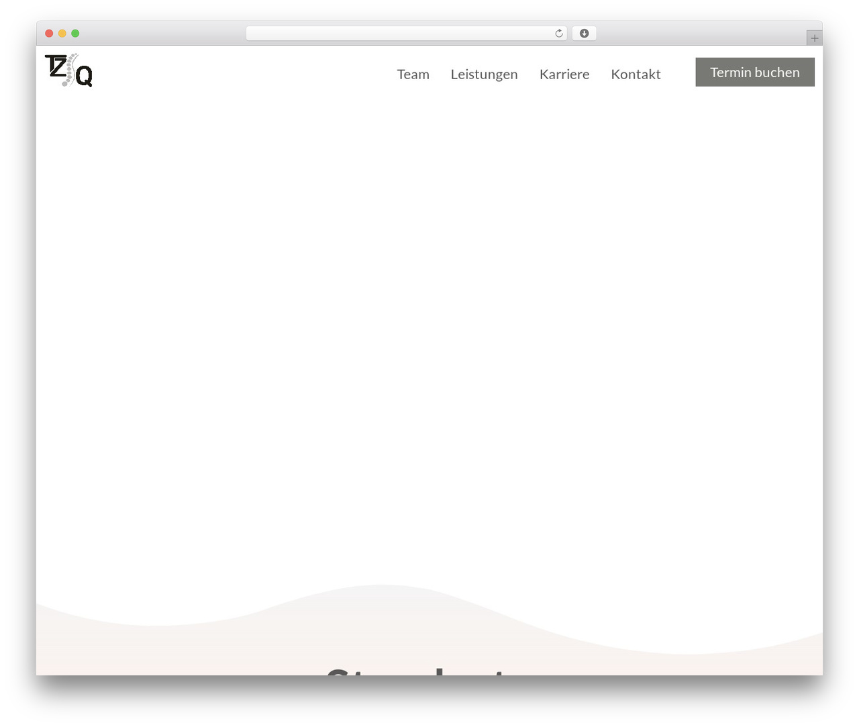859x727 pixels.
Task: Maximize the window using the green button
Action: point(75,34)
